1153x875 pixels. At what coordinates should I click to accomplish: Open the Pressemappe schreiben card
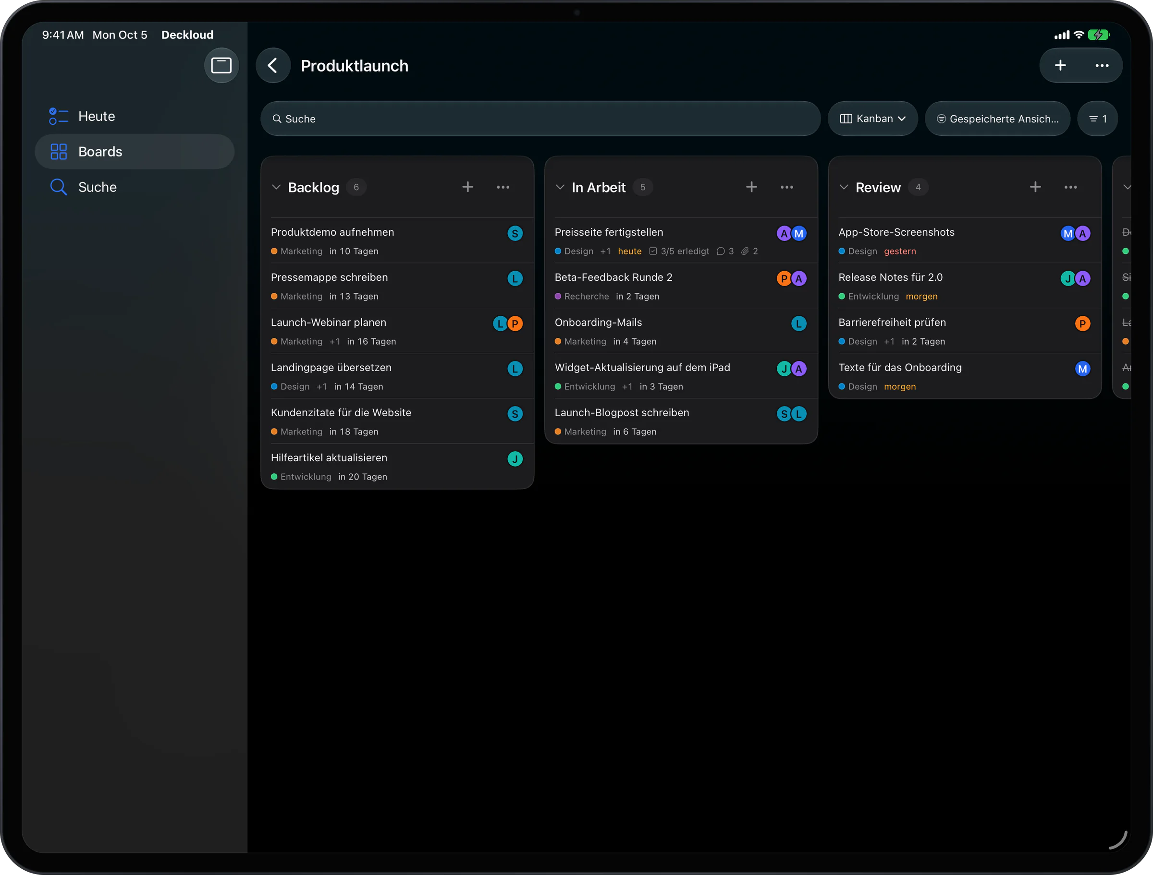point(397,286)
